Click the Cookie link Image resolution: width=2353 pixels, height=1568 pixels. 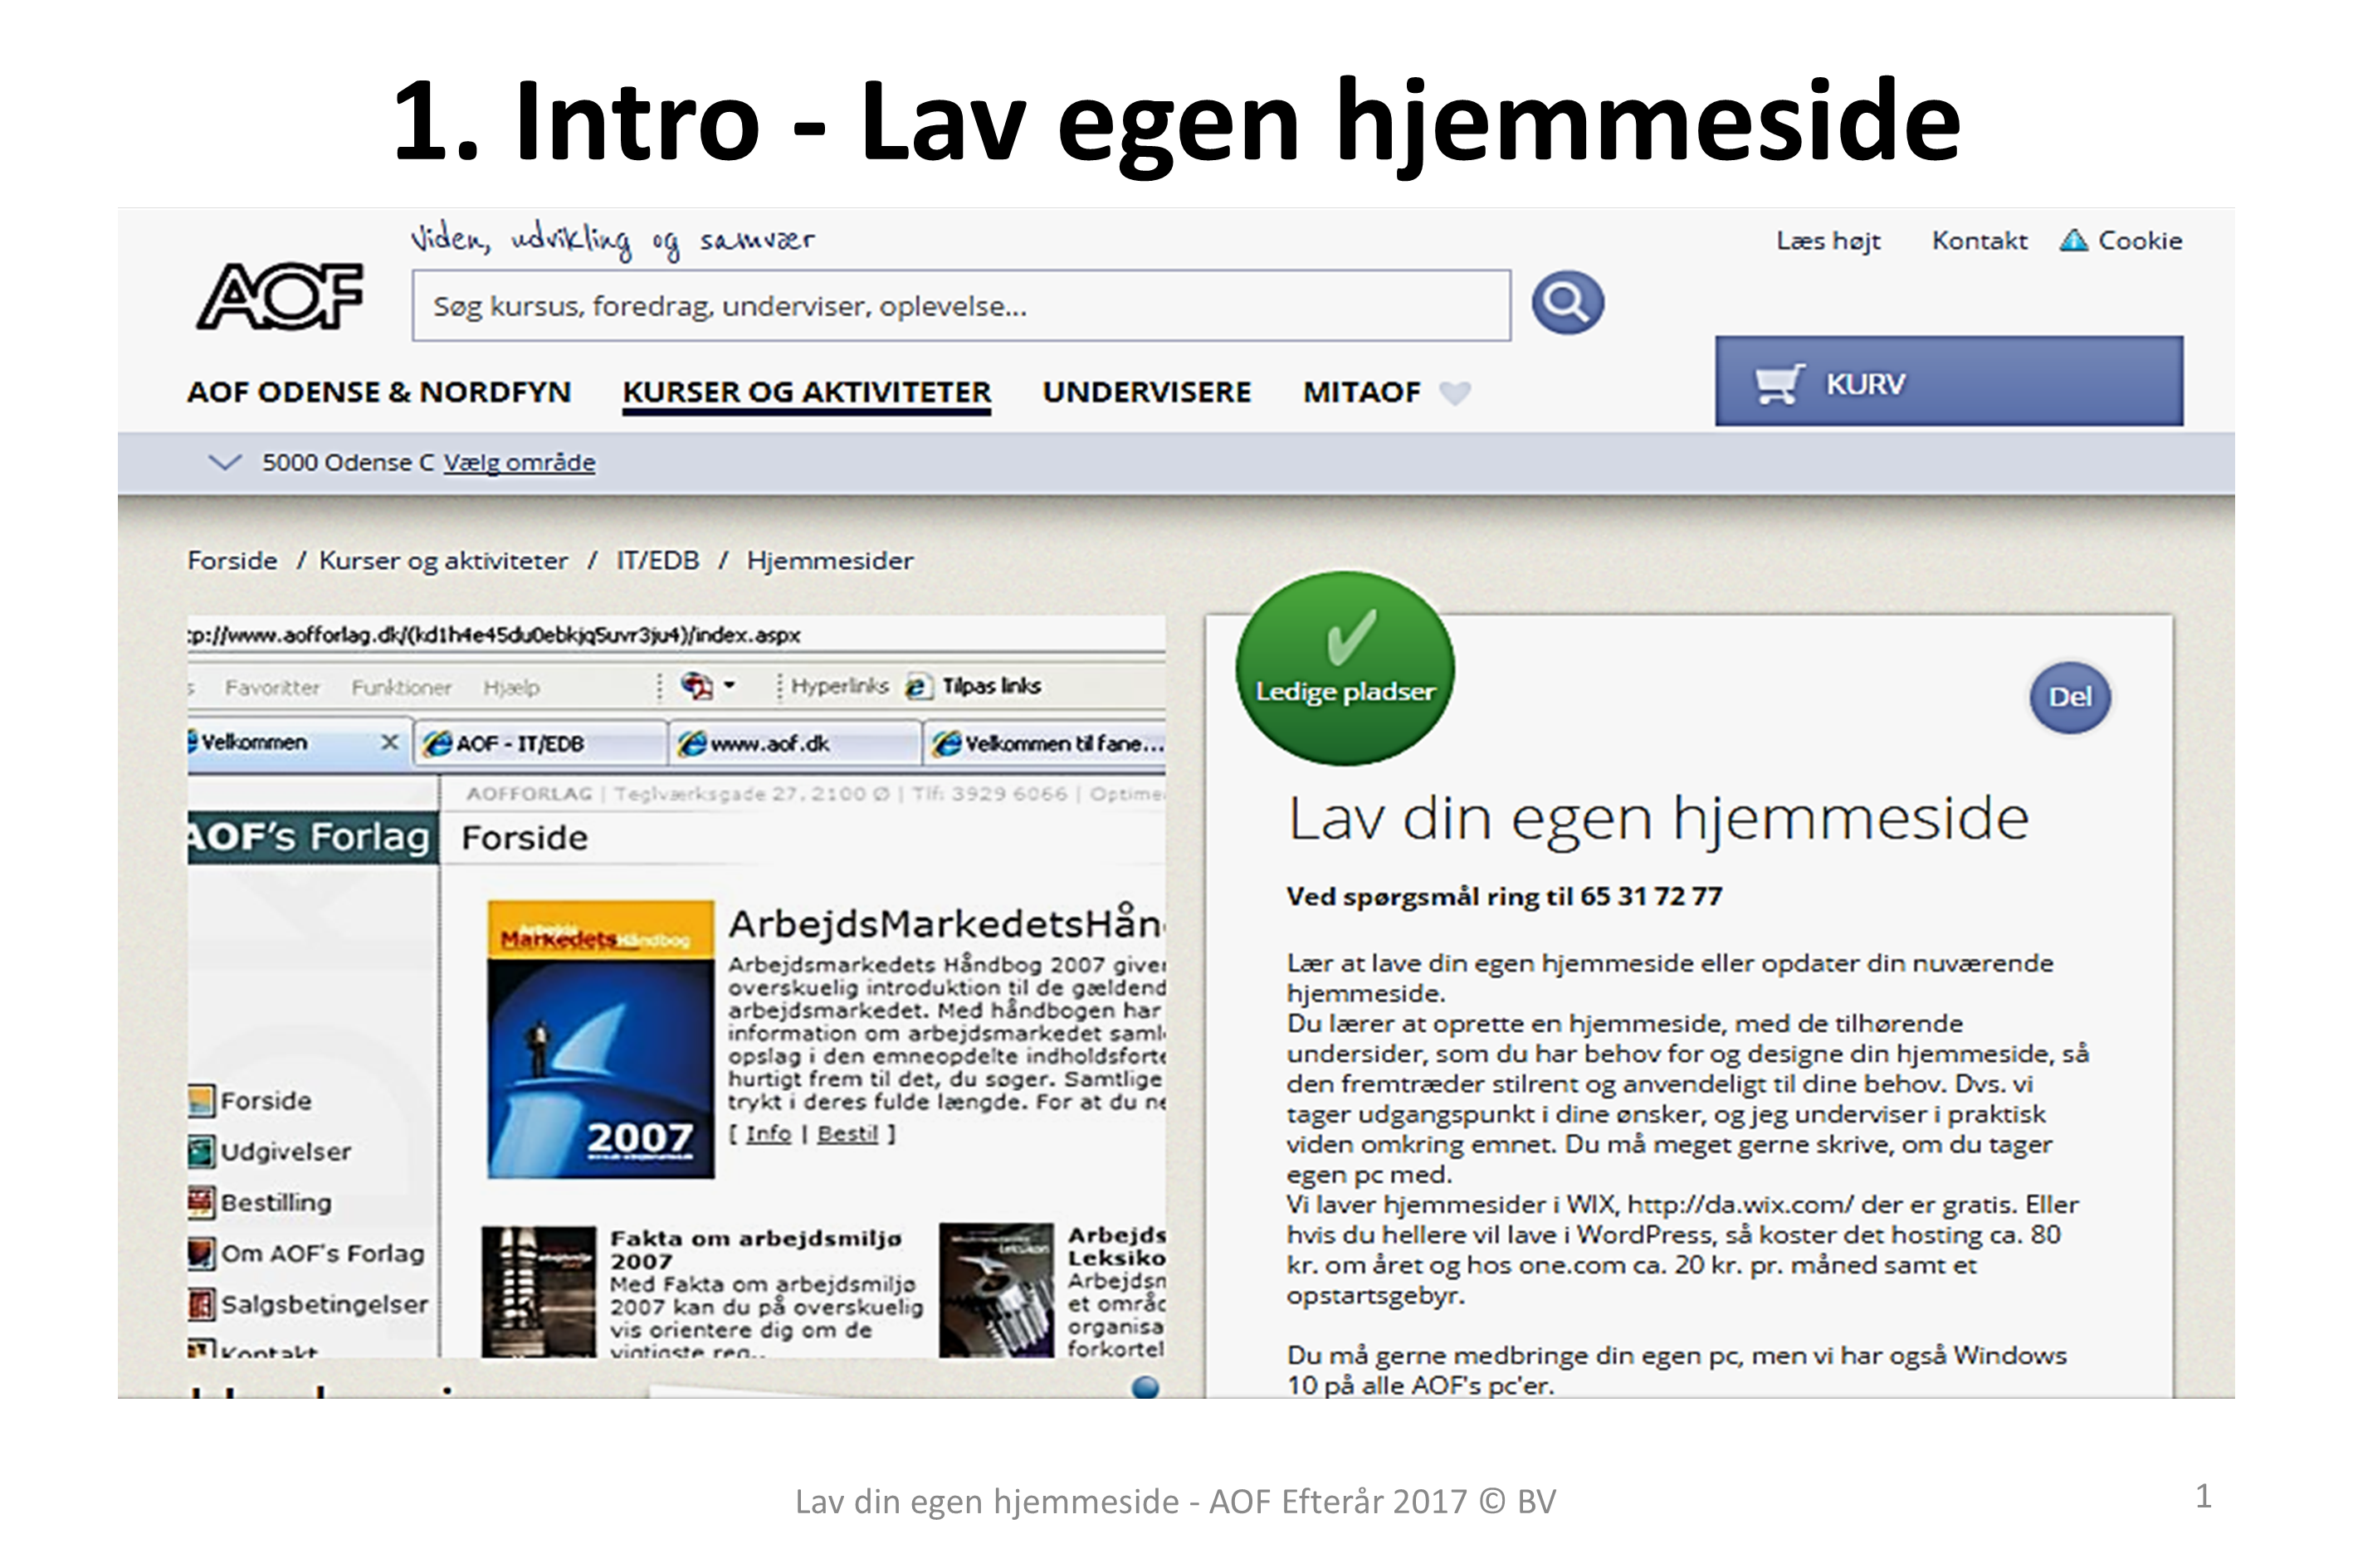pyautogui.click(x=2140, y=241)
